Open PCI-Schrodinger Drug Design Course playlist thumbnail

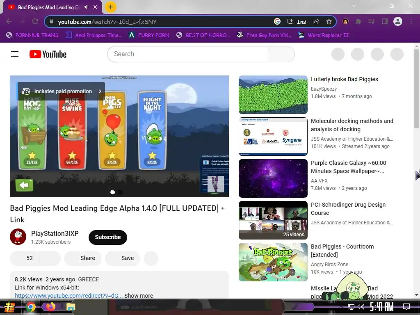[273, 220]
